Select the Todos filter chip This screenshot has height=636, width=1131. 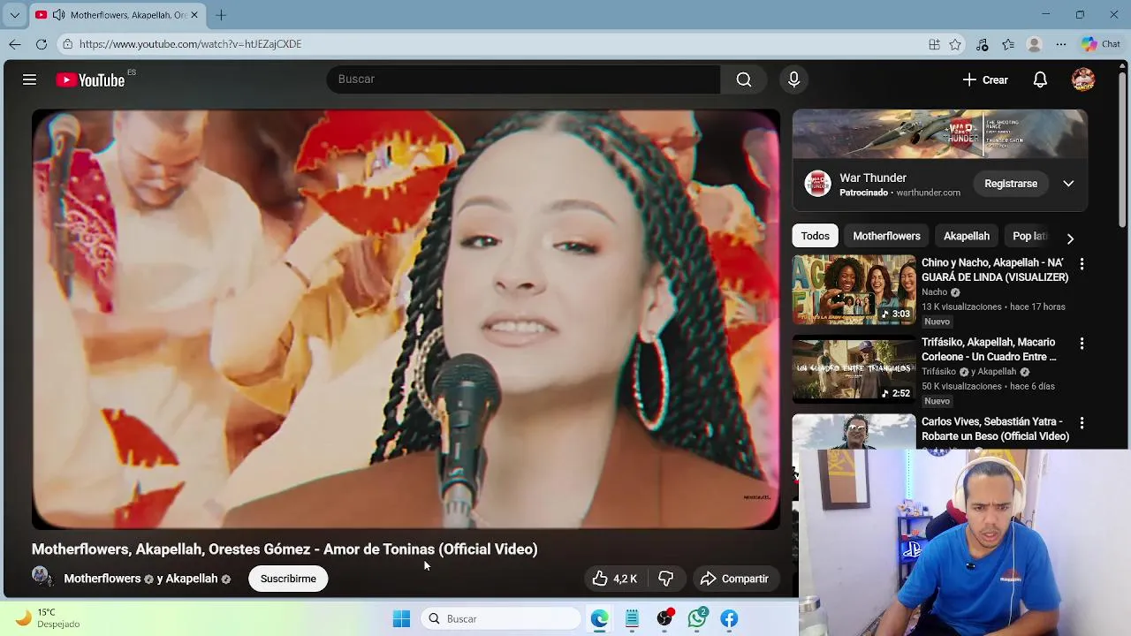click(815, 236)
